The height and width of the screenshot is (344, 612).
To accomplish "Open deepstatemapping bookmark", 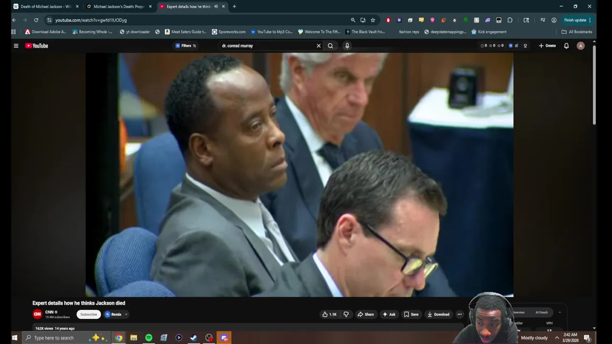I will (445, 32).
